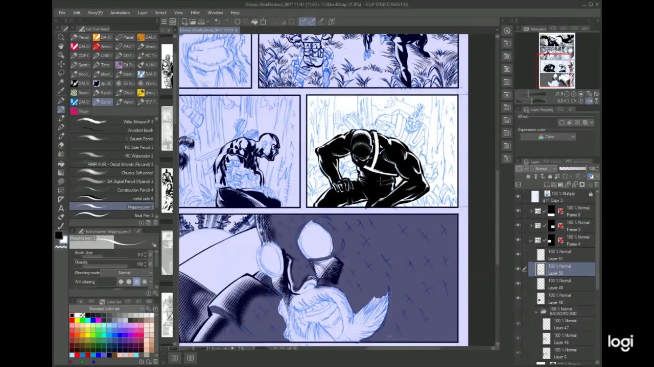This screenshot has height=367, width=654.
Task: Click the Navigator page thumbnail
Action: pyautogui.click(x=557, y=61)
